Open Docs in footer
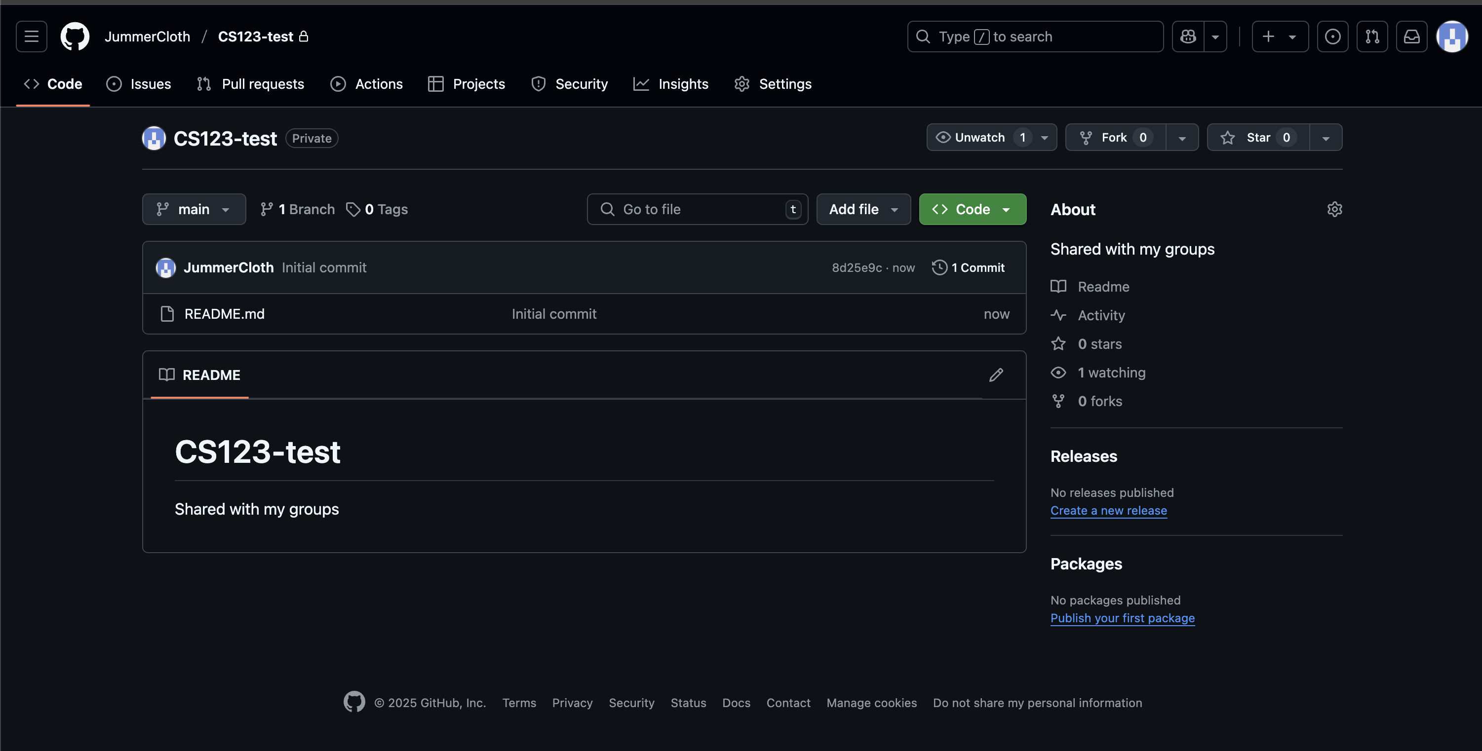1482x751 pixels. pyautogui.click(x=737, y=703)
